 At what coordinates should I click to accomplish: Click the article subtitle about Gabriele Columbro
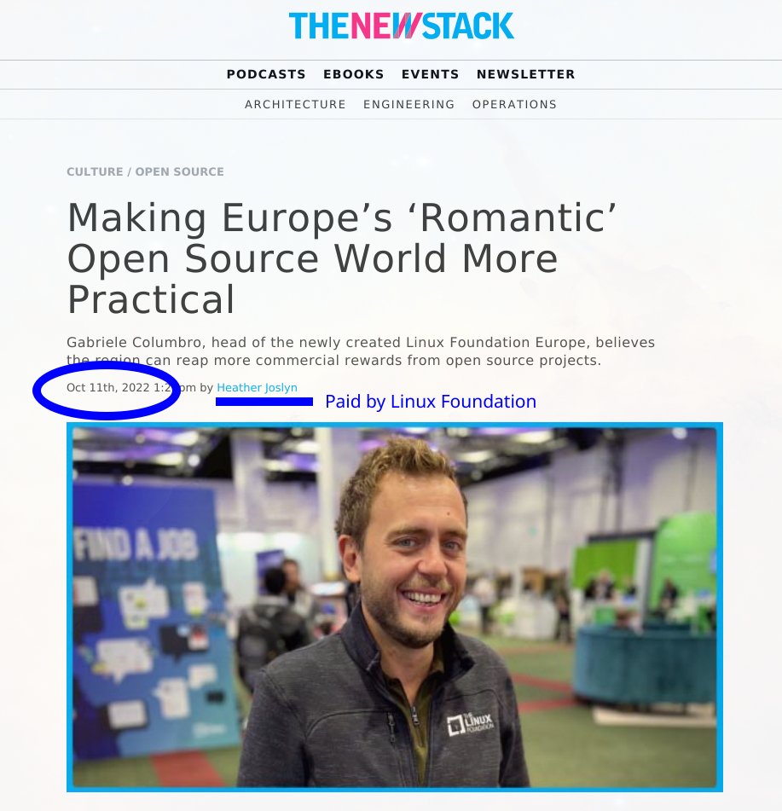[361, 351]
